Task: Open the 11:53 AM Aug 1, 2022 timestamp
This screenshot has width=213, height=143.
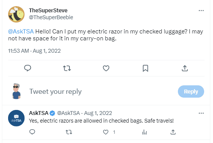Action: point(34,51)
